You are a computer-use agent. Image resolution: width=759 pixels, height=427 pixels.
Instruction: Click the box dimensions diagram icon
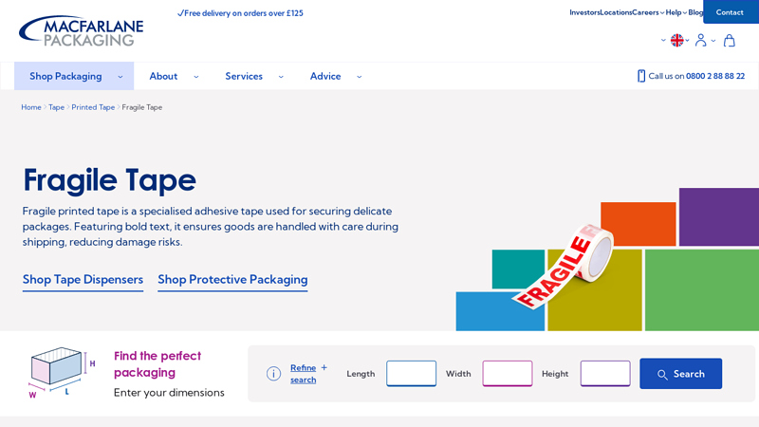(61, 371)
